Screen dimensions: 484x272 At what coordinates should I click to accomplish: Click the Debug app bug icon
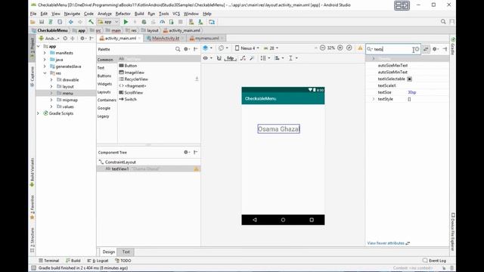click(144, 22)
